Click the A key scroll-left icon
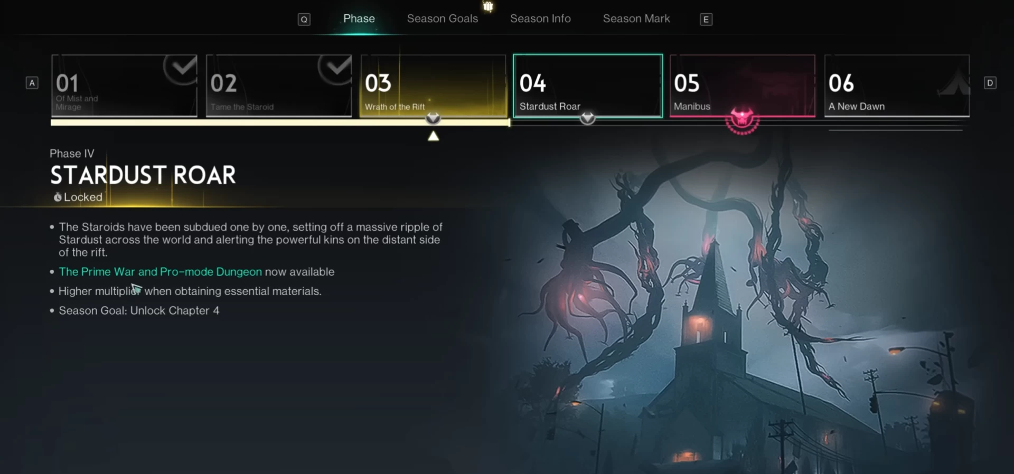 [32, 83]
